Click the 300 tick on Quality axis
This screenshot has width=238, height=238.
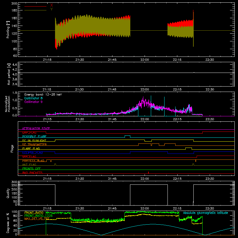pyautogui.click(x=14, y=182)
